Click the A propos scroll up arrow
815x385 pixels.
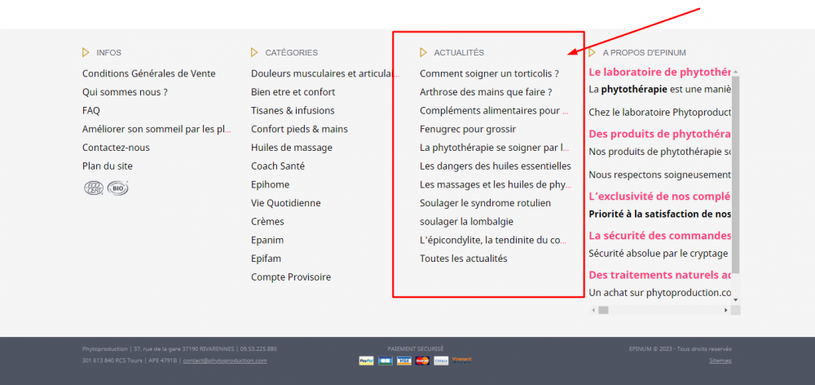tap(735, 72)
